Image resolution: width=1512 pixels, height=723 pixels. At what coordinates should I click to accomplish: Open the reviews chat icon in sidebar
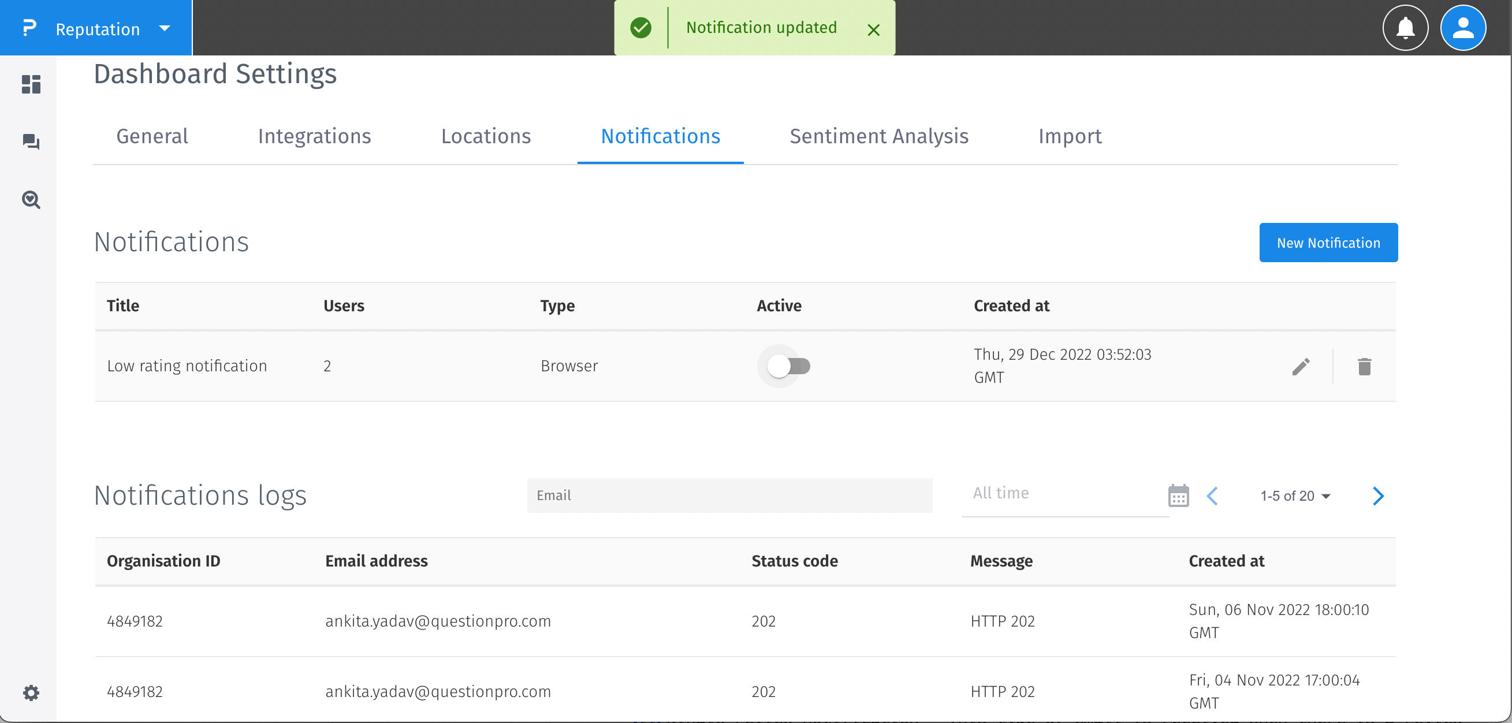click(31, 142)
